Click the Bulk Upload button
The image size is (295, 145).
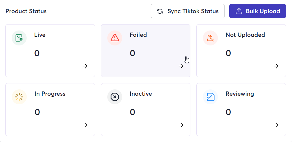[x=258, y=11]
